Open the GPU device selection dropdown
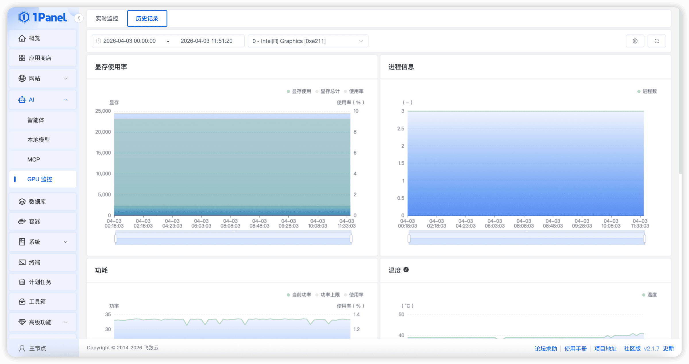 308,41
